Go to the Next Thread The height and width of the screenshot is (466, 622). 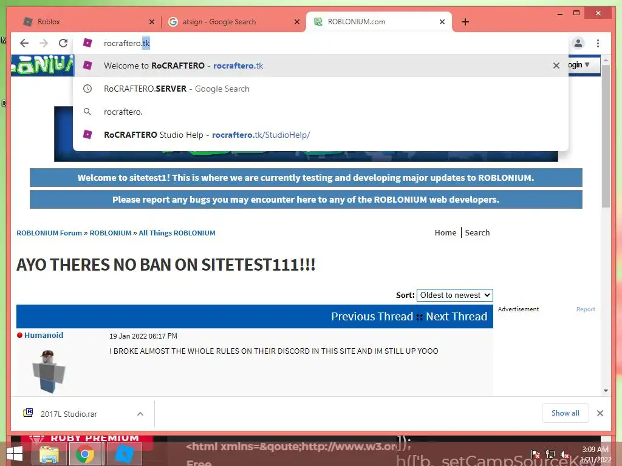[x=456, y=316]
